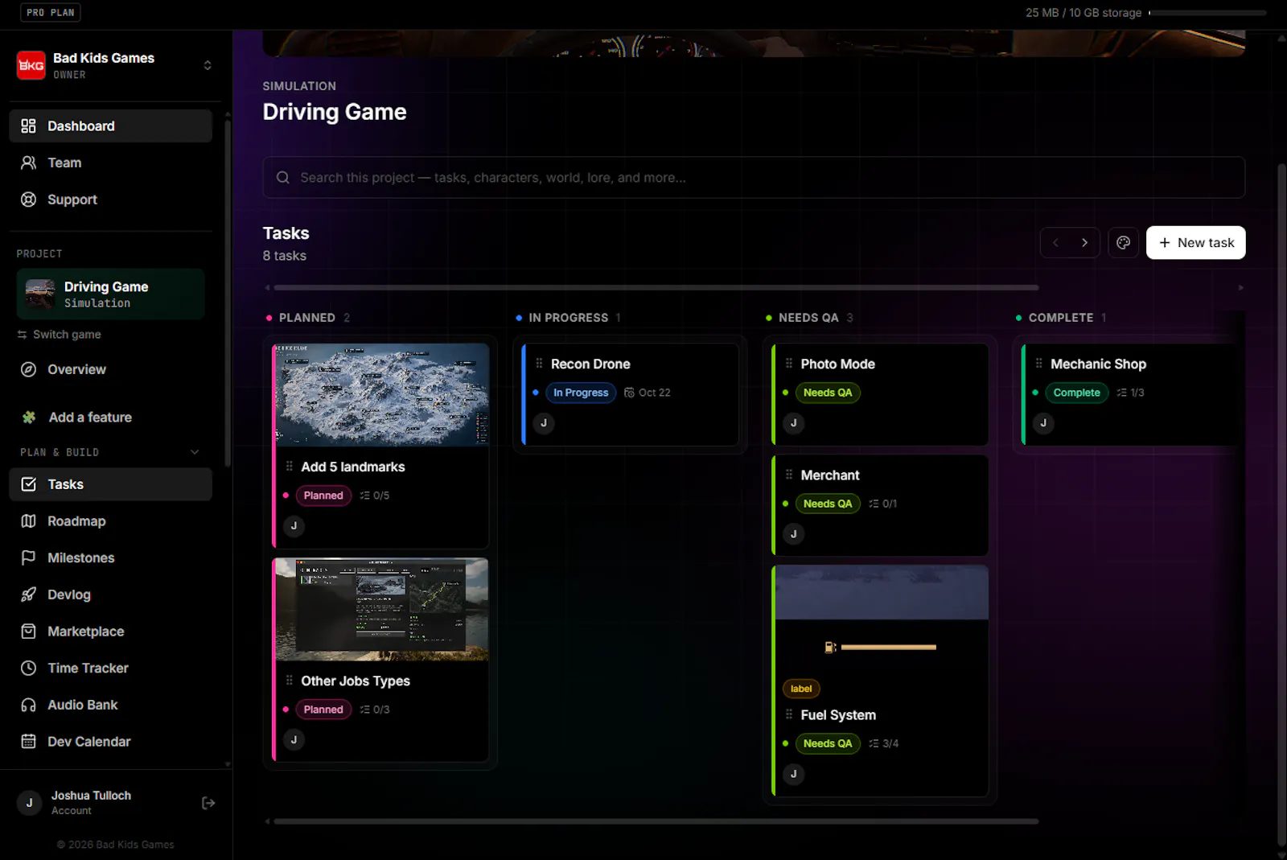Image resolution: width=1287 pixels, height=860 pixels.
Task: Open the Add 5 landmarks map thumbnail
Action: click(382, 395)
